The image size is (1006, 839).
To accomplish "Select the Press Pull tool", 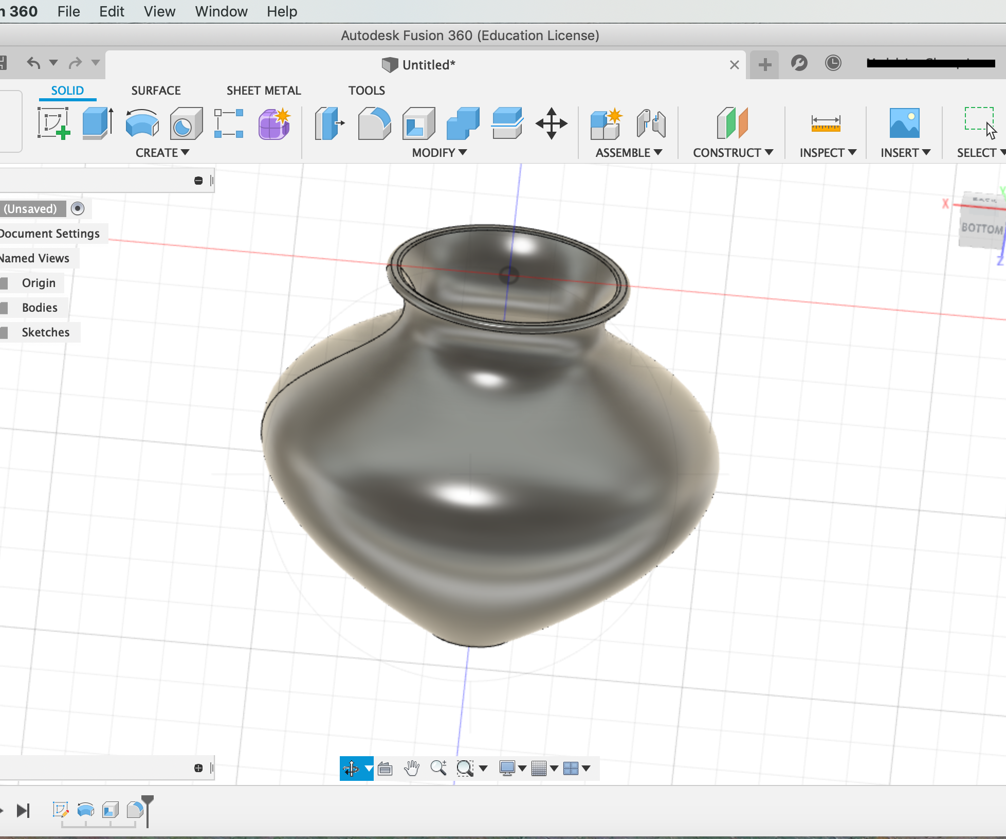I will pyautogui.click(x=329, y=123).
